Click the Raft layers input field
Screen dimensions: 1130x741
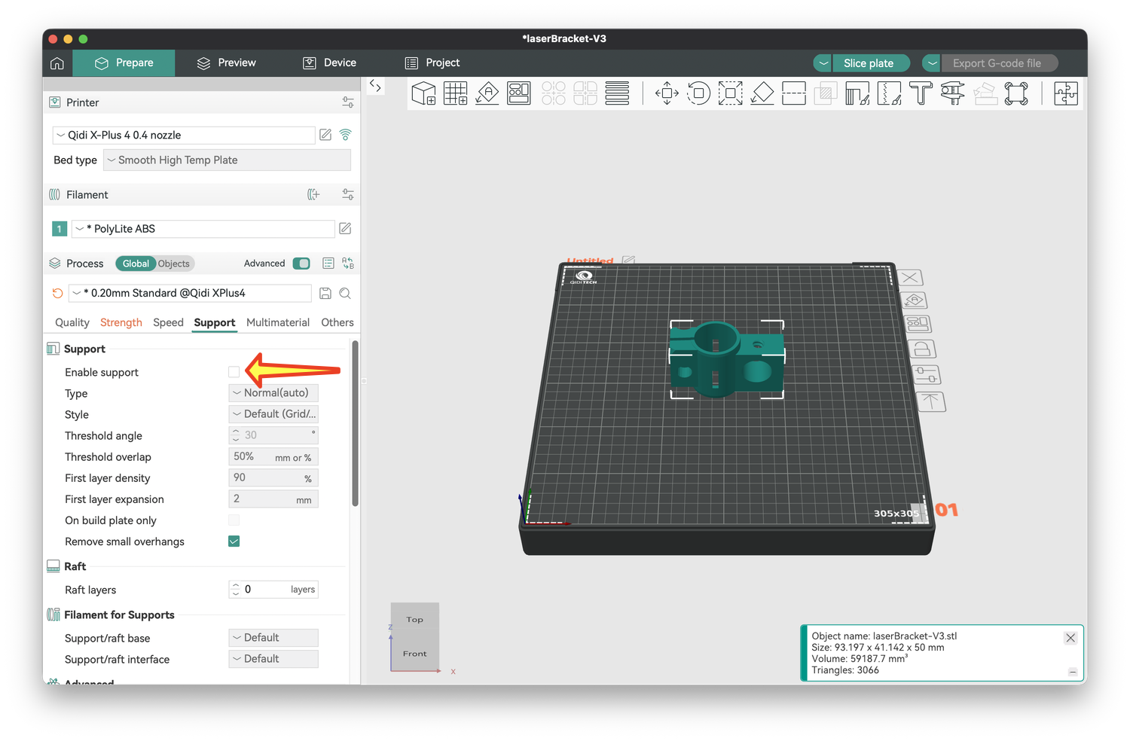pos(267,590)
